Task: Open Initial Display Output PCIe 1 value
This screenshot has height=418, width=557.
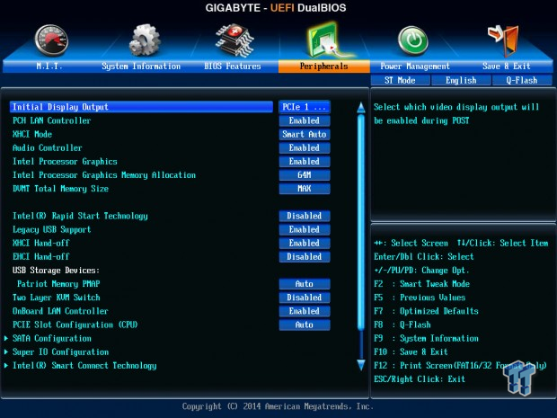Action: 305,107
